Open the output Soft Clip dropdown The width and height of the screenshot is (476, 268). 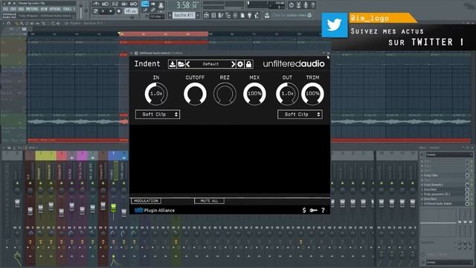[300, 115]
